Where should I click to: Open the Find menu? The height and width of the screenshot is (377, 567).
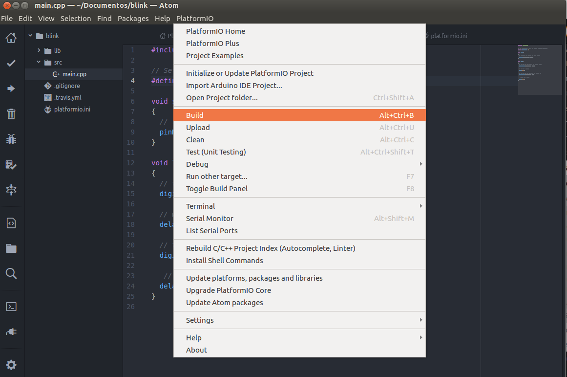104,19
